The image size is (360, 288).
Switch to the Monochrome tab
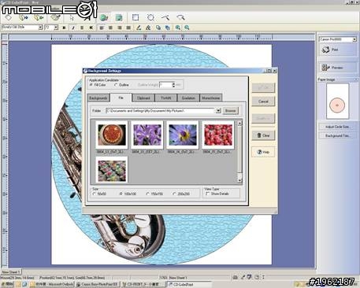coord(211,98)
